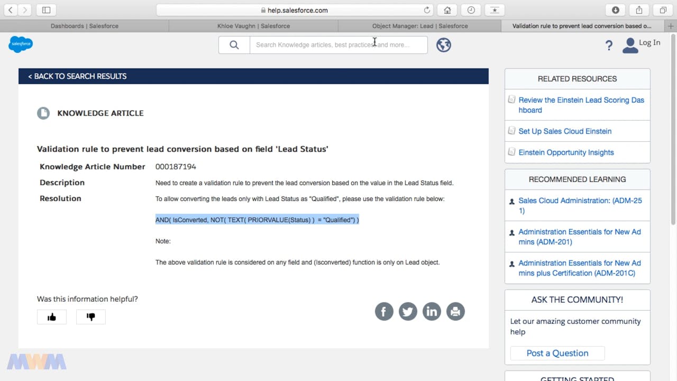This screenshot has width=677, height=381.
Task: Open the Safari share menu
Action: pyautogui.click(x=639, y=10)
